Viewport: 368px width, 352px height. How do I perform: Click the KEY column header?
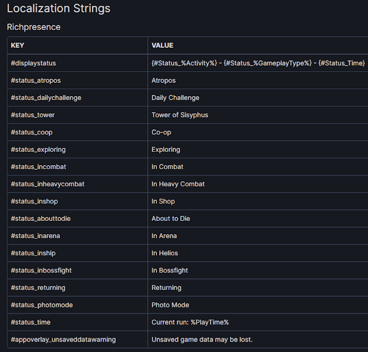[17, 45]
